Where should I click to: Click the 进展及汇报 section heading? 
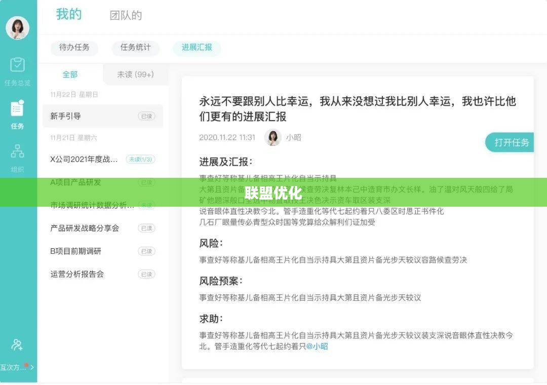pos(226,162)
